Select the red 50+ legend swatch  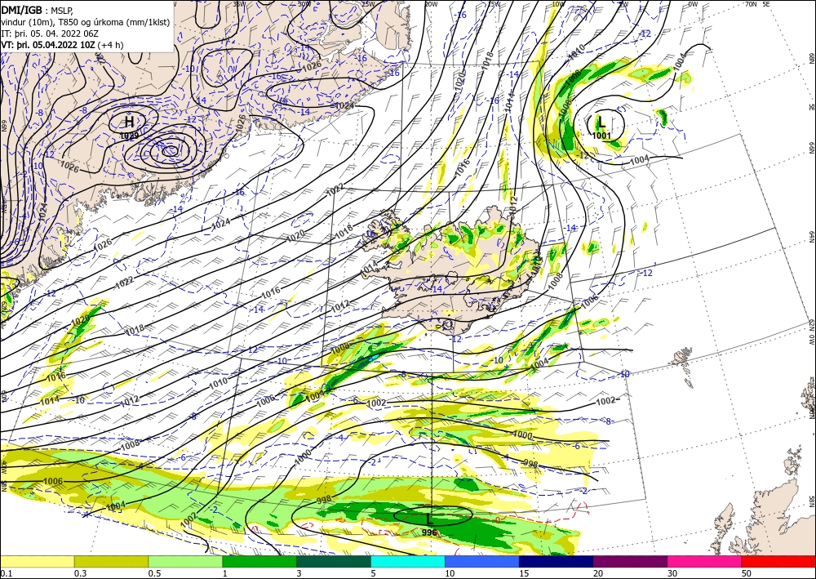(x=778, y=561)
